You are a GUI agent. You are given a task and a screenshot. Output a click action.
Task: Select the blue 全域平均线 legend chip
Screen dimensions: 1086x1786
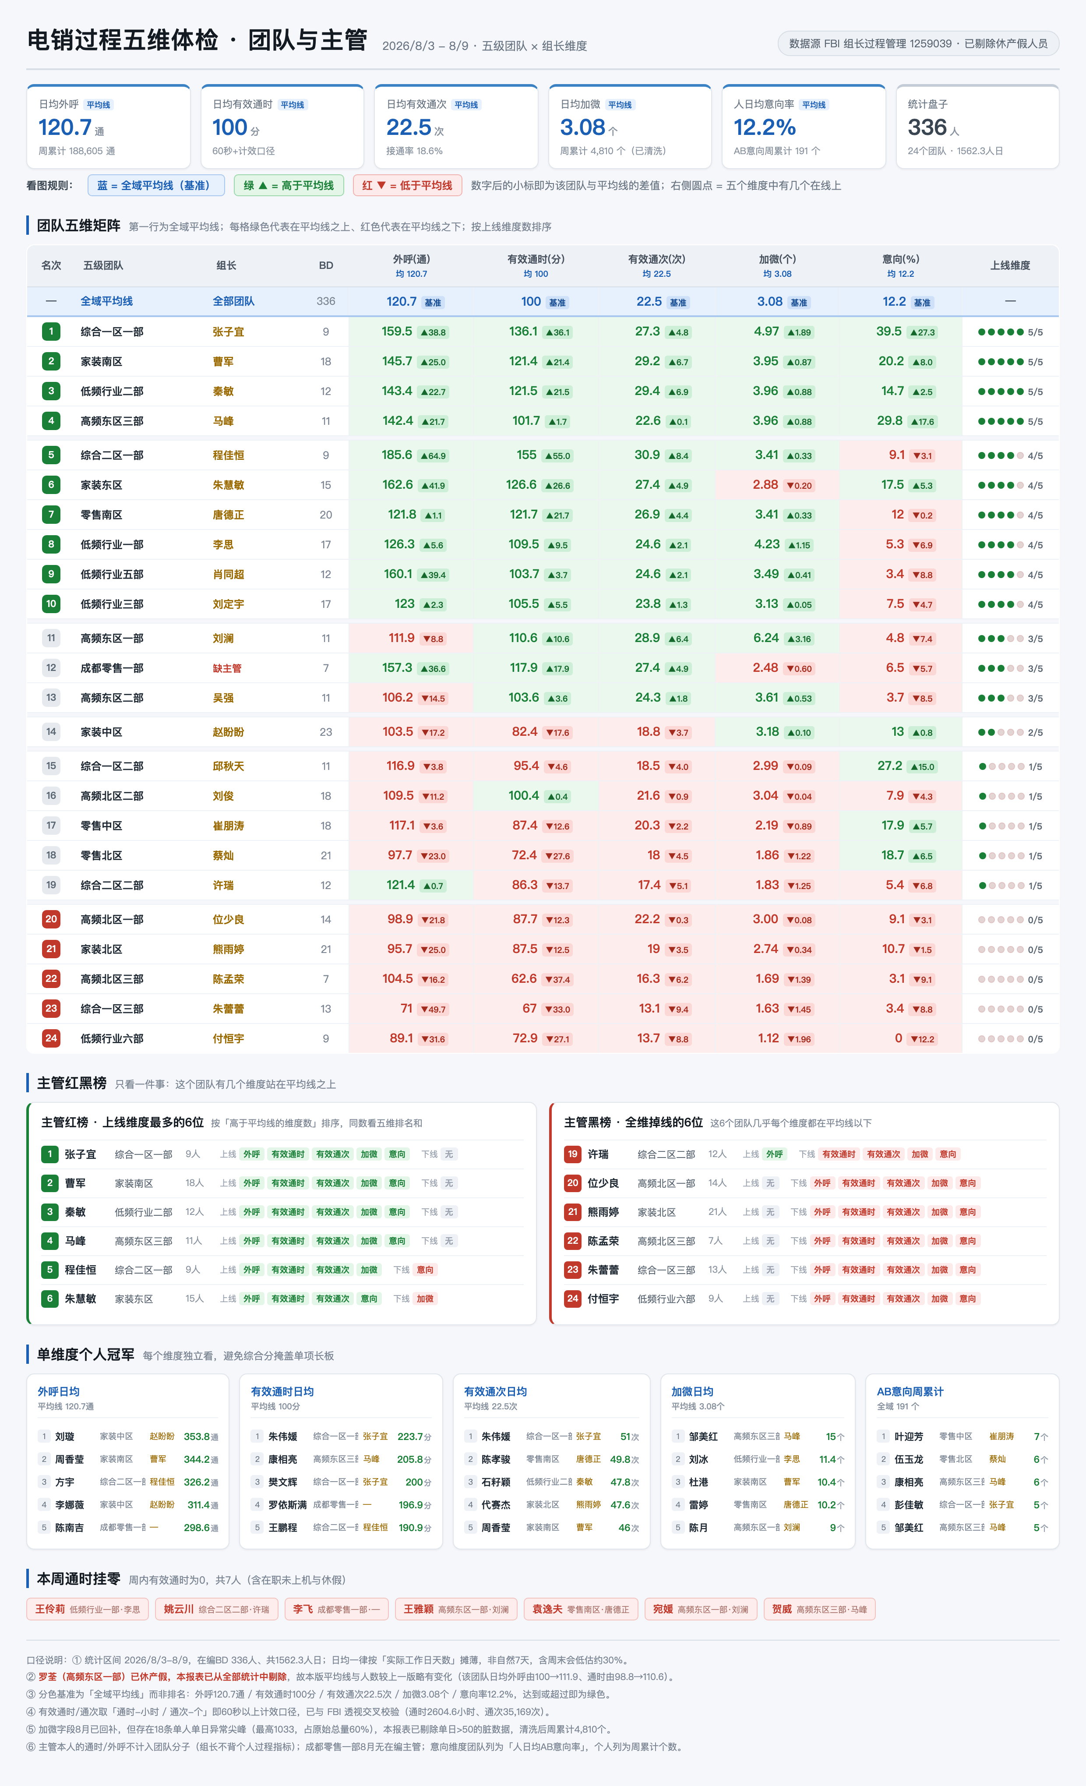click(156, 186)
